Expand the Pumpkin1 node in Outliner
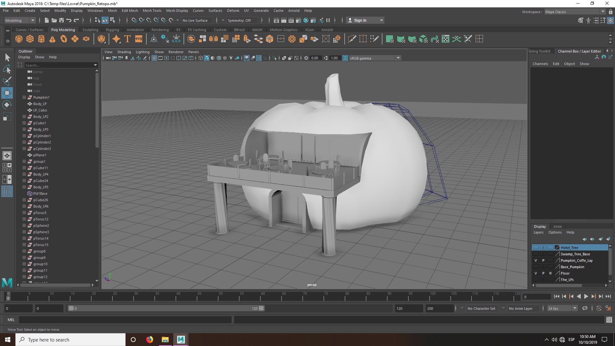 point(24,97)
